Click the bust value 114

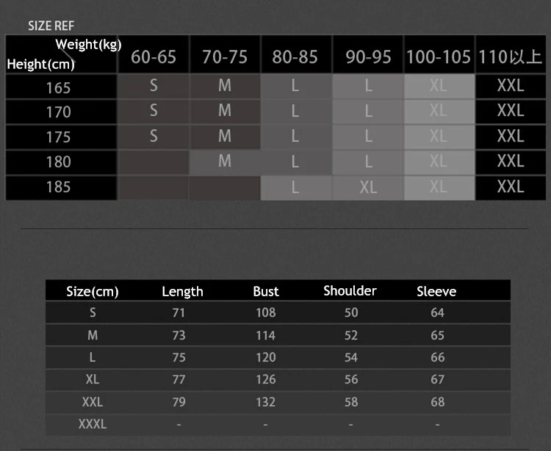266,335
